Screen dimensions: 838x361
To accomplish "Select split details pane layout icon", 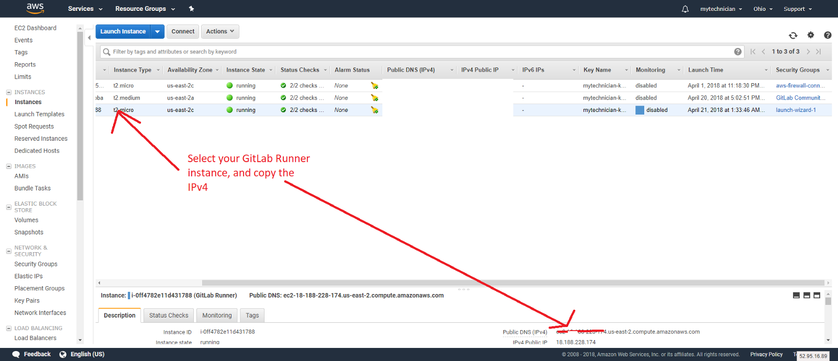I will pyautogui.click(x=807, y=296).
